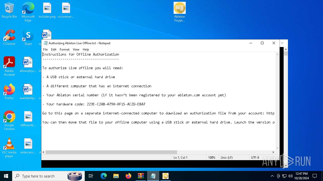Viewport: 323px width, 181px height.
Task: Click the 'Instructions for Offline Authorization' heading
Action: coord(81,54)
